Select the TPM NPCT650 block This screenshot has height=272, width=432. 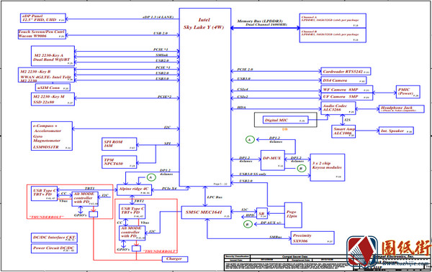point(119,161)
